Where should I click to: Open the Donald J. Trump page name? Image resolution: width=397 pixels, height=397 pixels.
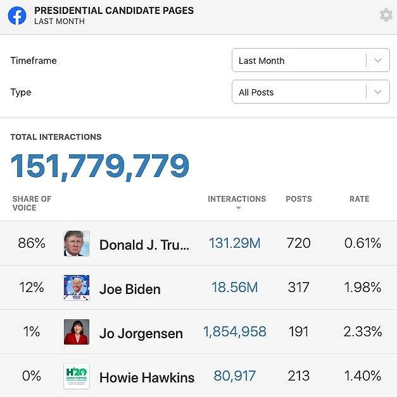144,245
